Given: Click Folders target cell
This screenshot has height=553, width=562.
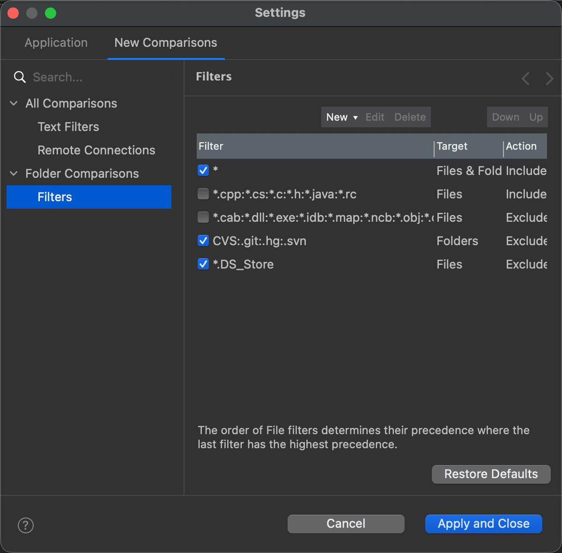Looking at the screenshot, I should click(457, 241).
